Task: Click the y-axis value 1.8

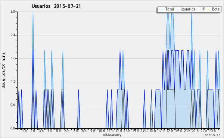Action: click(13, 58)
